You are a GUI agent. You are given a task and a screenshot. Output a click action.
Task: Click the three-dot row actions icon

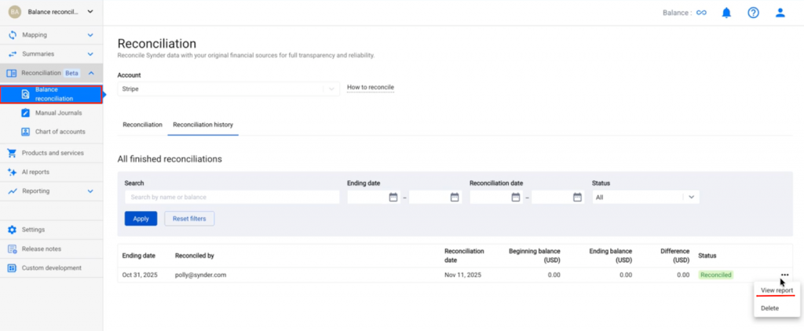[784, 275]
